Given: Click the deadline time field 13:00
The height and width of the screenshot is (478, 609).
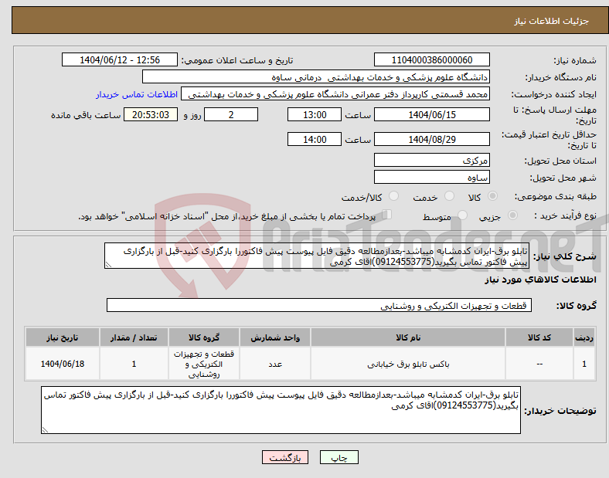Looking at the screenshot, I should (x=315, y=114).
